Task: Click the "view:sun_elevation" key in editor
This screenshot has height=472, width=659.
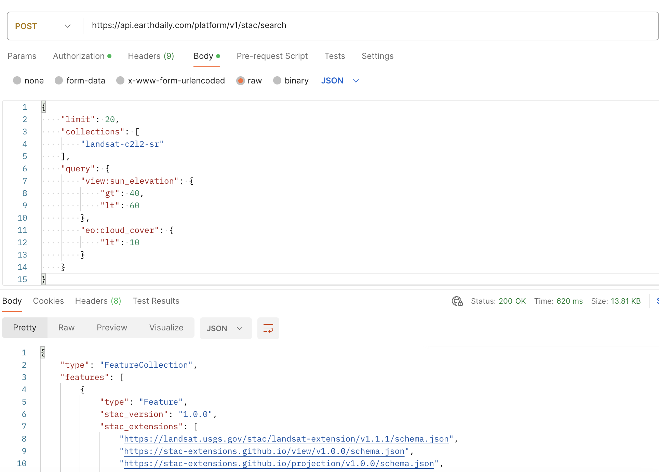Action: (130, 181)
